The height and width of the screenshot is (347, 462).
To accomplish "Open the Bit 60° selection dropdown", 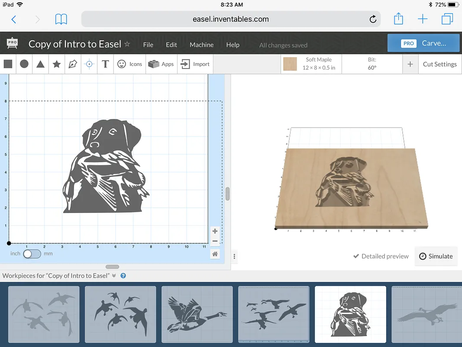I will pos(372,64).
